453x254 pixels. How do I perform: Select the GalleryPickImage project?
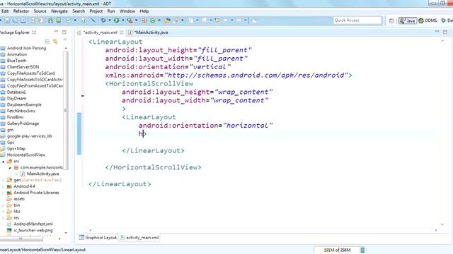pos(20,123)
